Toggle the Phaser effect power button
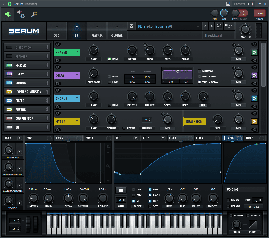Viewport: 269px width, 238px height. (x=254, y=52)
